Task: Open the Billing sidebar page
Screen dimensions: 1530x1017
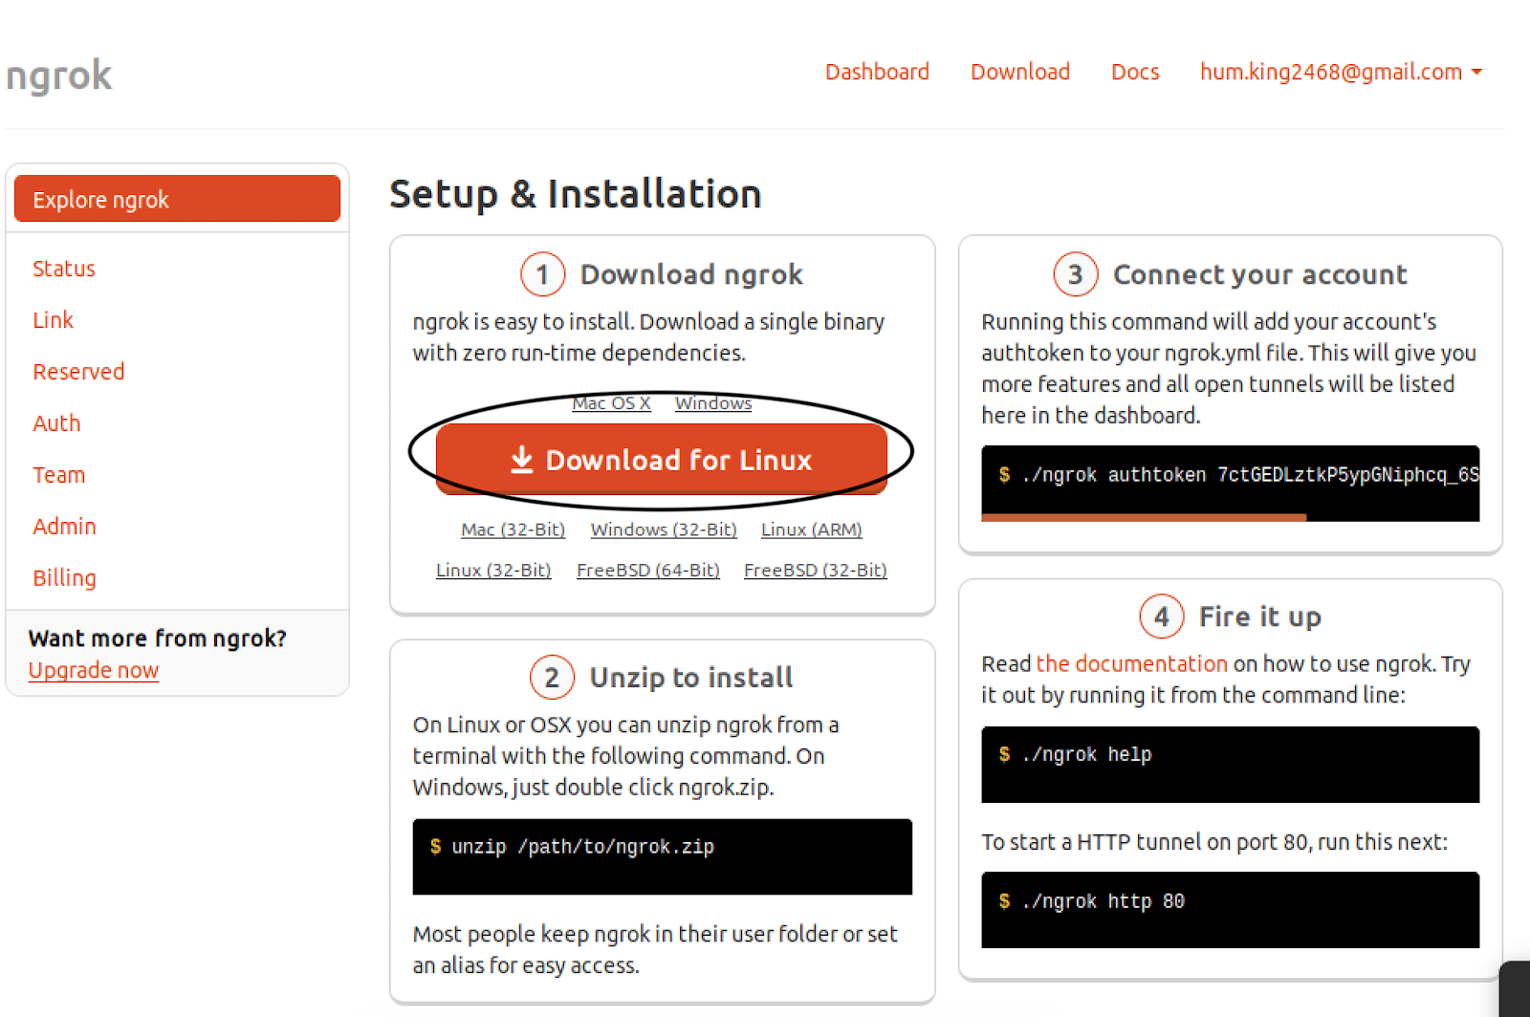Action: pos(64,578)
